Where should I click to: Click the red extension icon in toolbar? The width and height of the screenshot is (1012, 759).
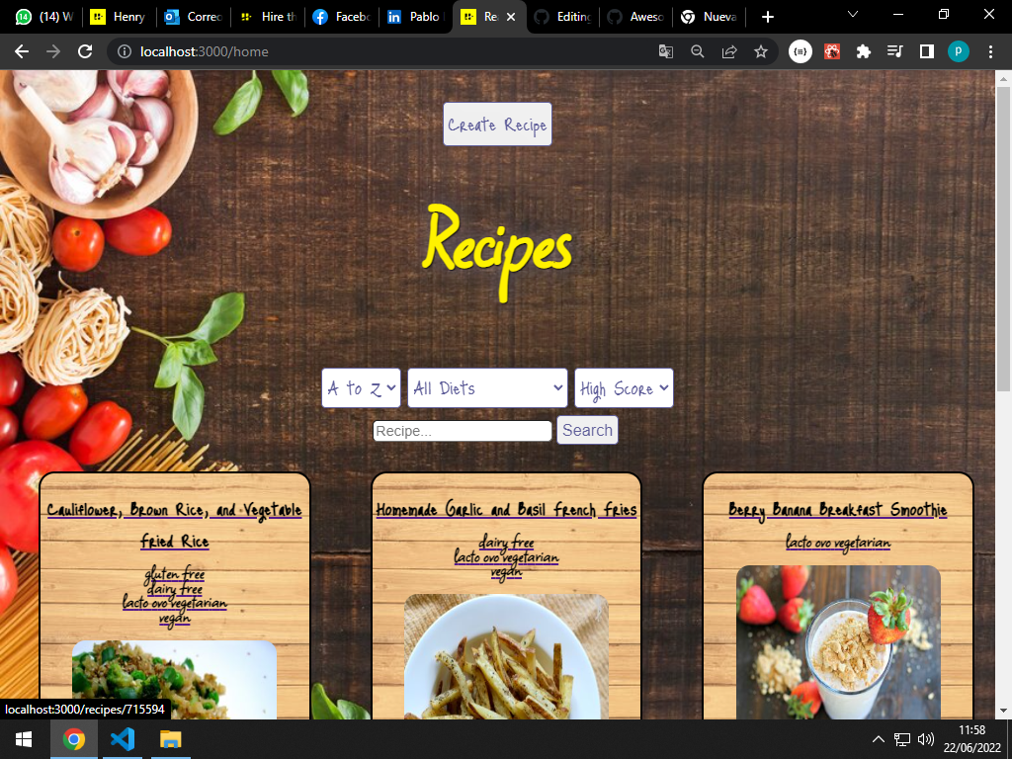(x=832, y=51)
